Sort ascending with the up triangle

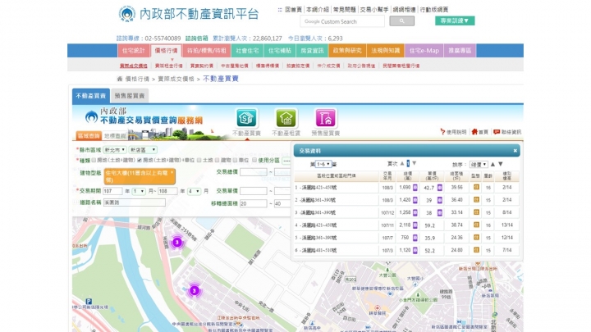492,164
